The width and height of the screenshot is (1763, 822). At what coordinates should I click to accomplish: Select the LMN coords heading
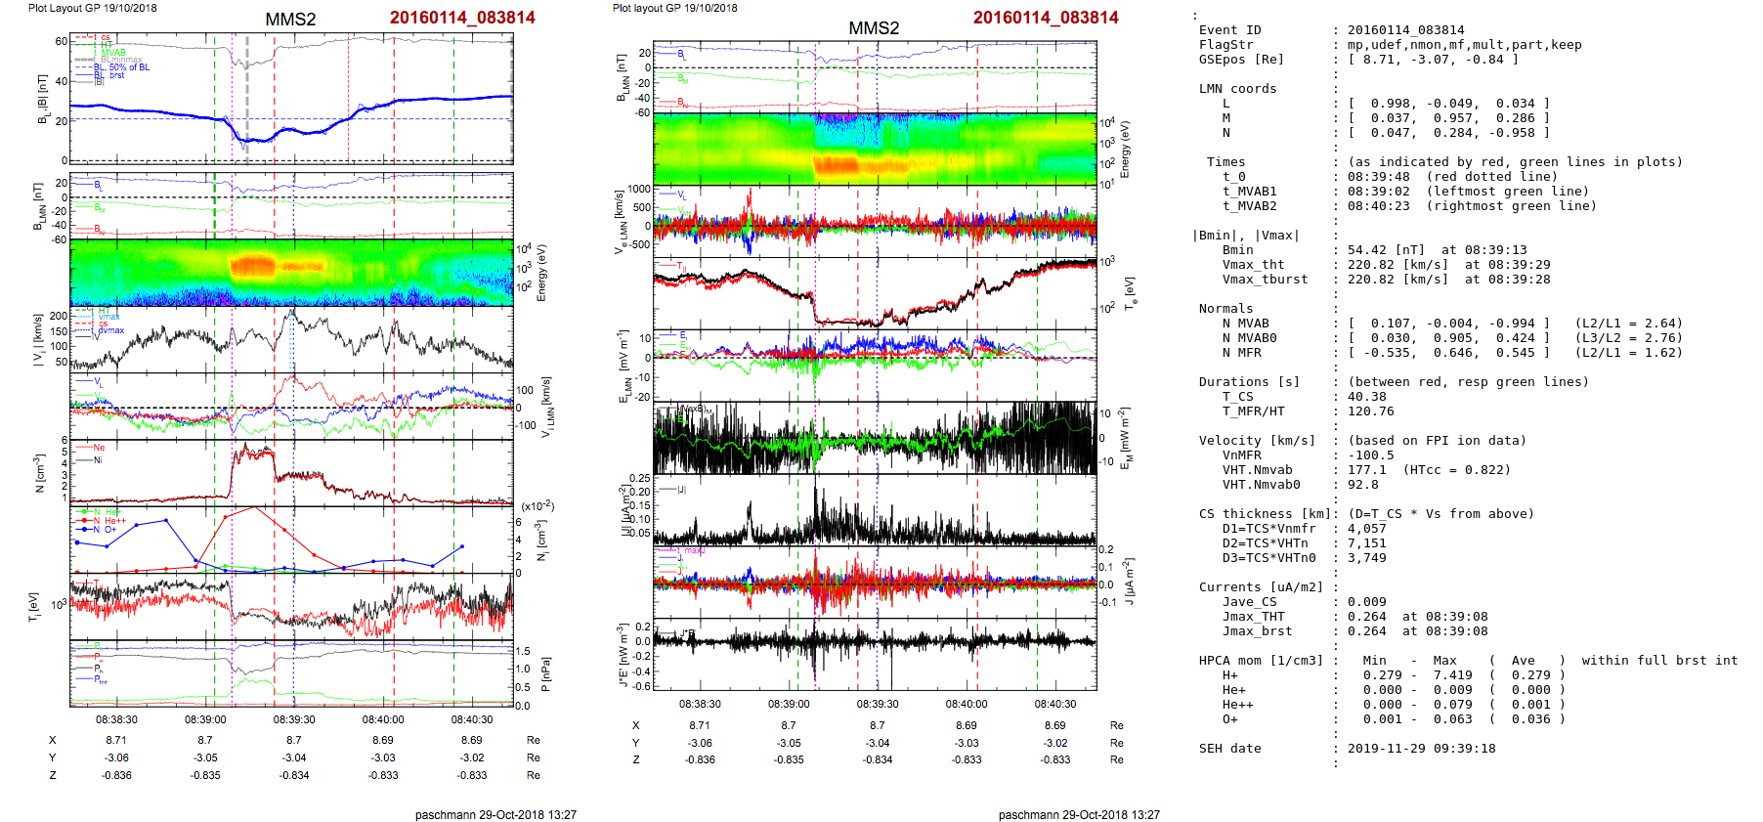click(x=1237, y=89)
